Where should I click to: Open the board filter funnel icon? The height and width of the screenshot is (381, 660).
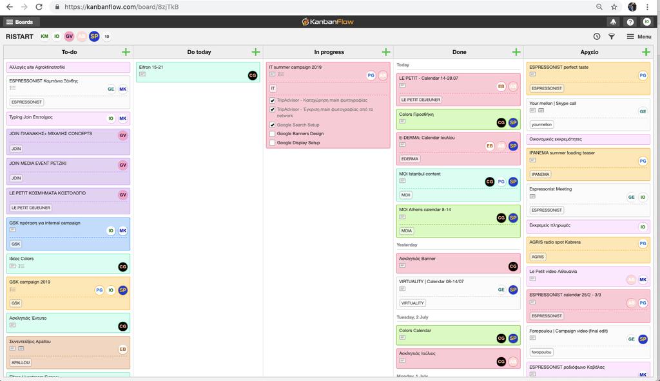click(x=612, y=37)
